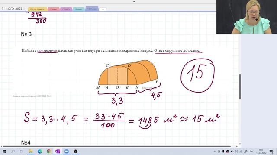Click the problem text about площадь участка
277x155 pixels.
point(111,50)
